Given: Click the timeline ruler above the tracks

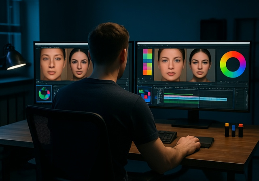Looking at the screenshot, I should 198,89.
